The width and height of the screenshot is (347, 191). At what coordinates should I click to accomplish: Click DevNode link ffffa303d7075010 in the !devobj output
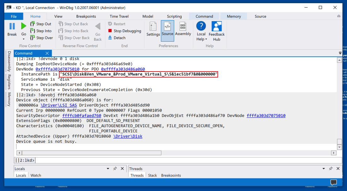coord(266,116)
